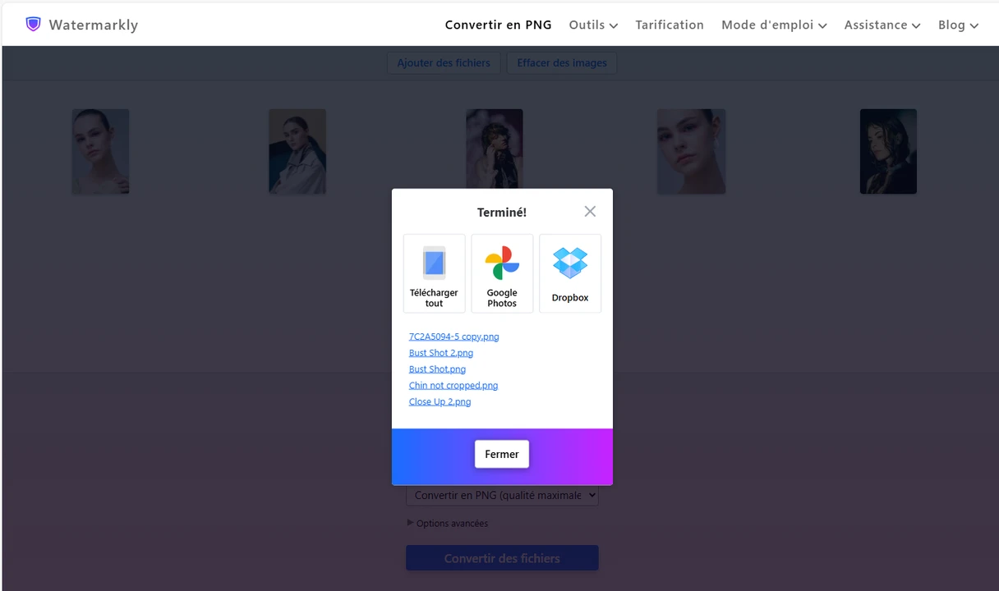Download Close Up 2.png file
The width and height of the screenshot is (999, 591).
click(x=440, y=402)
